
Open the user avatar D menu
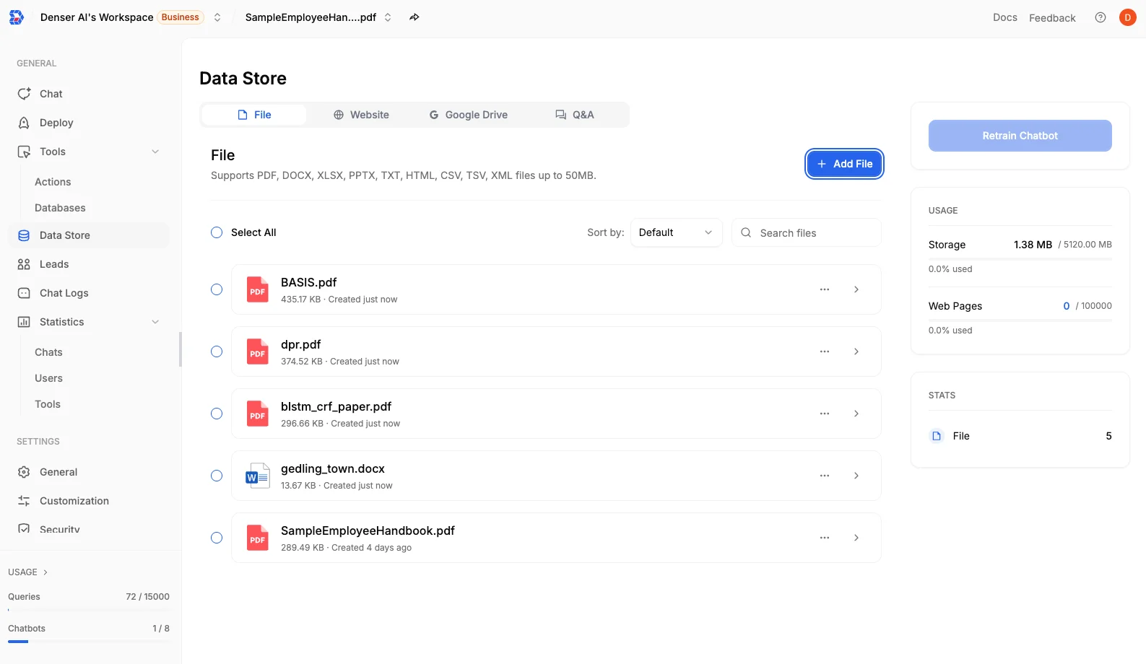[1127, 17]
